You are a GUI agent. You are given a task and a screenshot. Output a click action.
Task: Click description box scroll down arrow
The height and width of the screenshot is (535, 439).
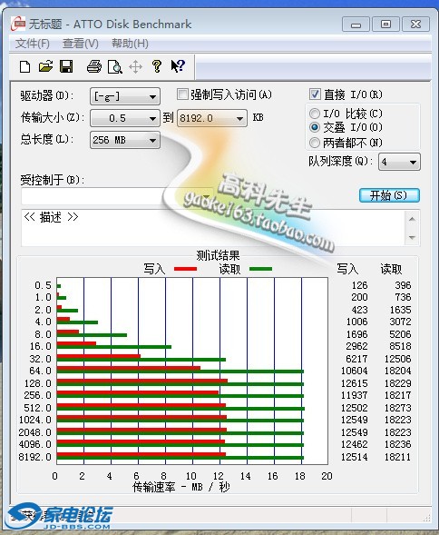point(412,237)
